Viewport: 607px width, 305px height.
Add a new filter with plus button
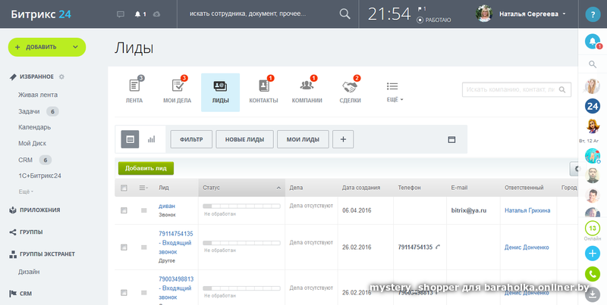[343, 139]
